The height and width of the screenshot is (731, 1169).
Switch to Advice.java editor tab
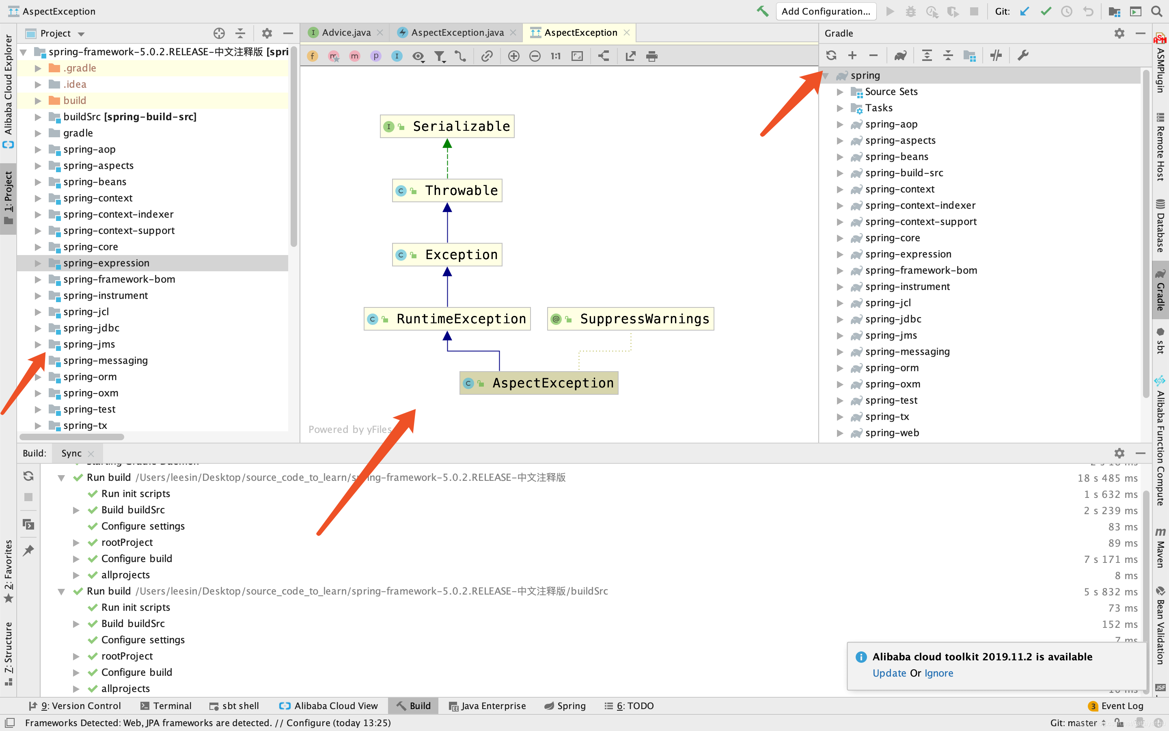pyautogui.click(x=346, y=32)
